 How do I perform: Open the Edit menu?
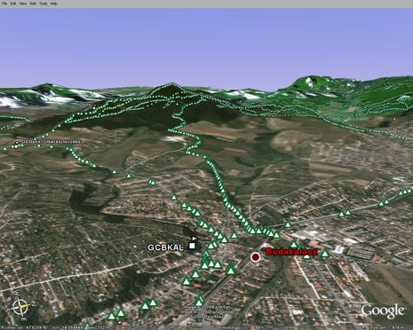pos(13,4)
